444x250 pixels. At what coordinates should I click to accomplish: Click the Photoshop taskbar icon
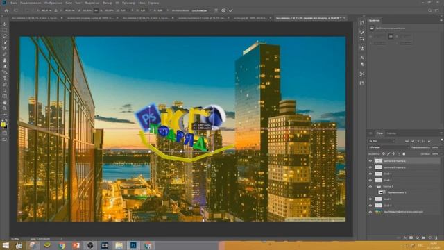tap(133, 245)
